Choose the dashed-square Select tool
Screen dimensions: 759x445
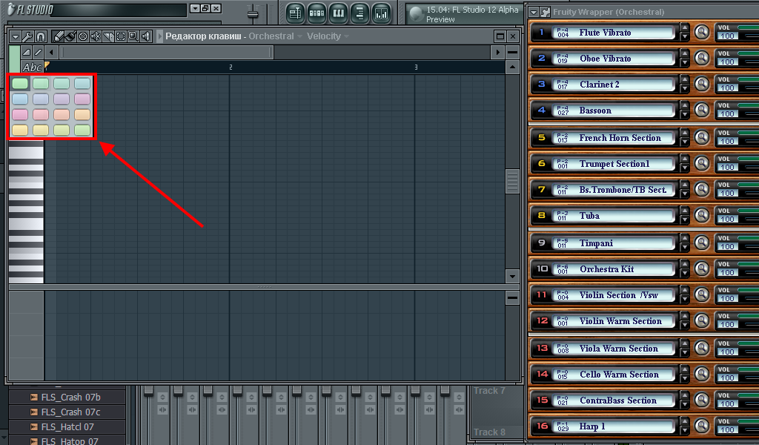click(x=121, y=36)
